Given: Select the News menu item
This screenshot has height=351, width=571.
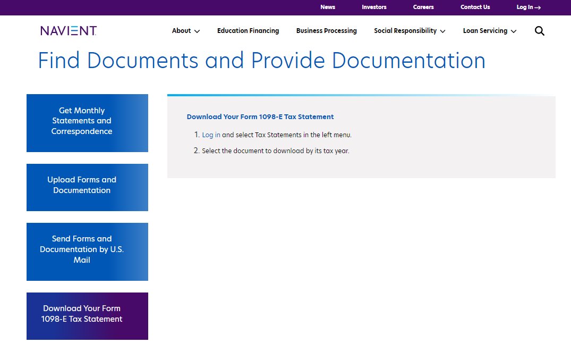Looking at the screenshot, I should point(328,7).
